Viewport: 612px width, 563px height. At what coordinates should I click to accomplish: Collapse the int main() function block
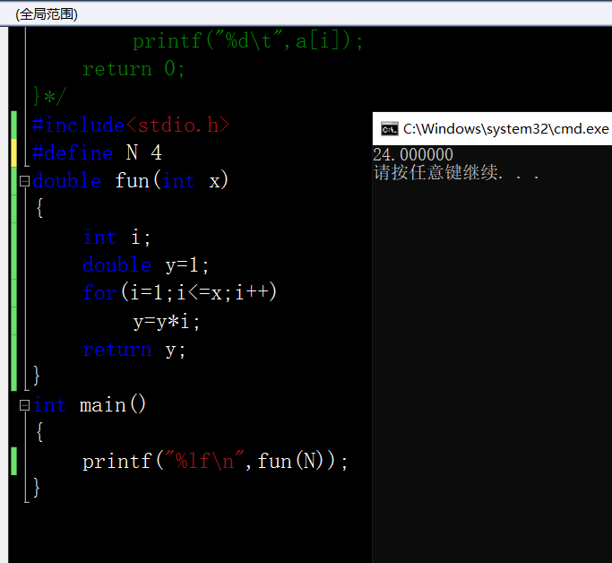(x=24, y=405)
